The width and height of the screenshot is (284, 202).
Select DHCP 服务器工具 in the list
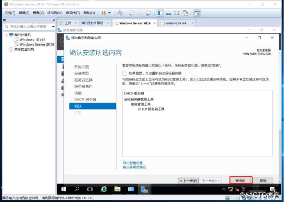[x=151, y=109]
